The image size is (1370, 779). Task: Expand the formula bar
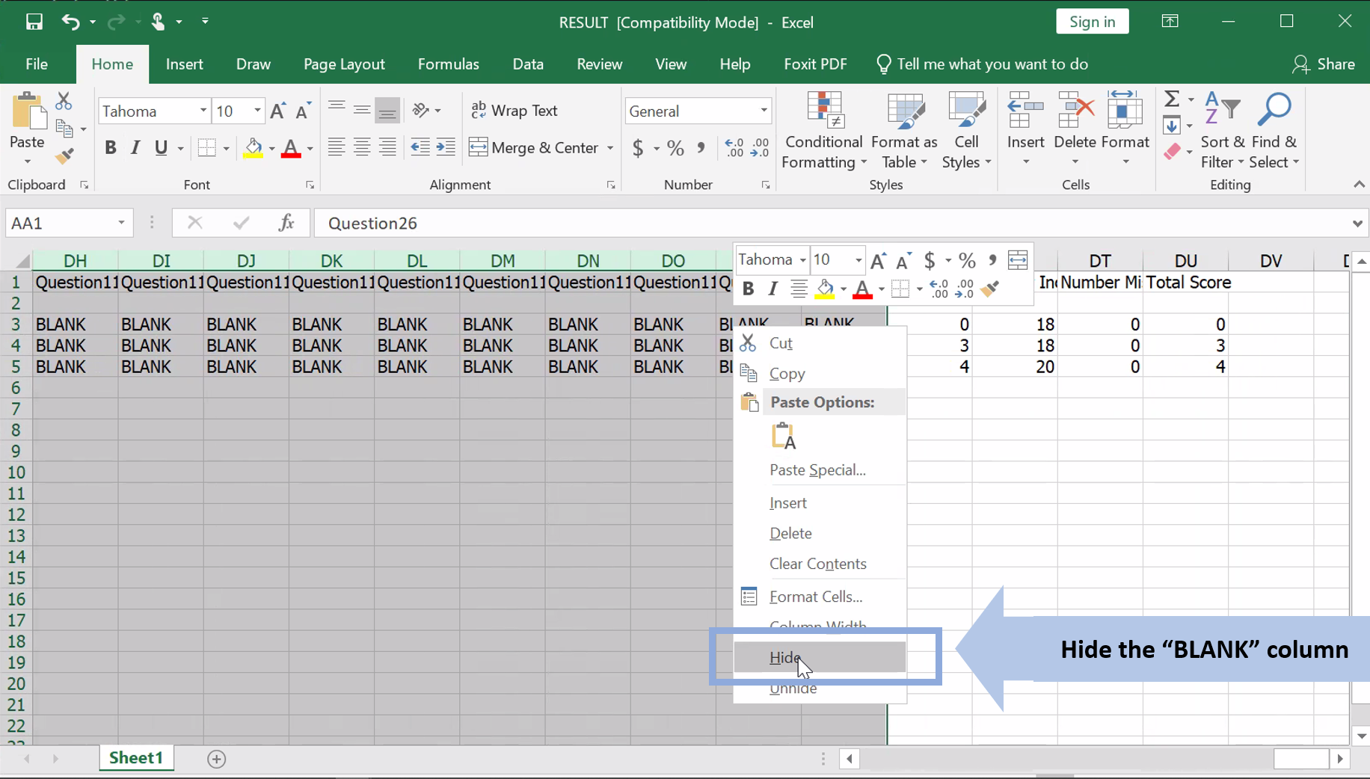pyautogui.click(x=1357, y=224)
